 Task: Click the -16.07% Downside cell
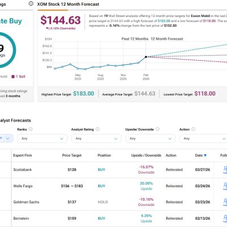click(146, 170)
